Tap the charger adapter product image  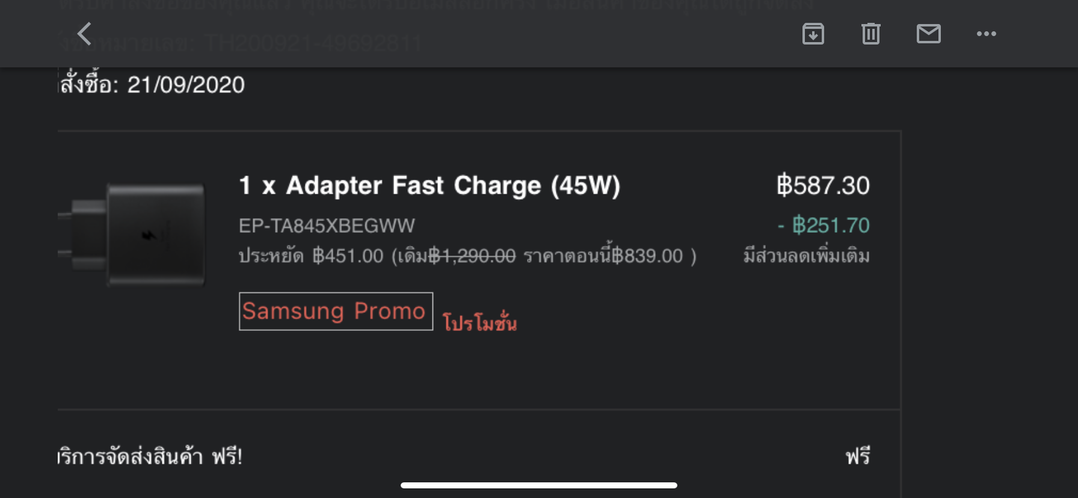point(132,235)
